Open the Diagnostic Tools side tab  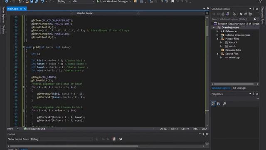point(262,15)
